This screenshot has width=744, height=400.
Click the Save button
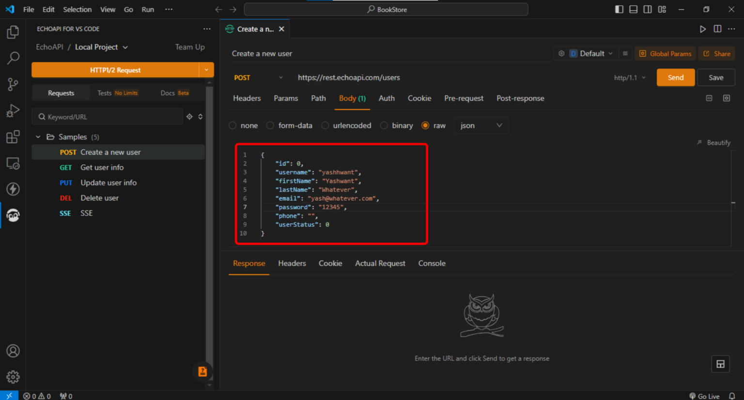coord(716,77)
